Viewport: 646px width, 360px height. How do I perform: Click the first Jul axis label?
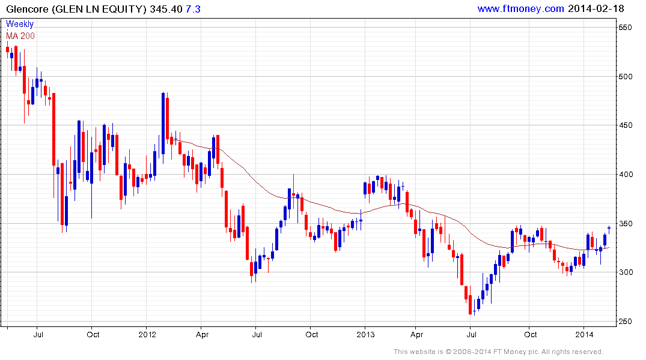pyautogui.click(x=38, y=334)
